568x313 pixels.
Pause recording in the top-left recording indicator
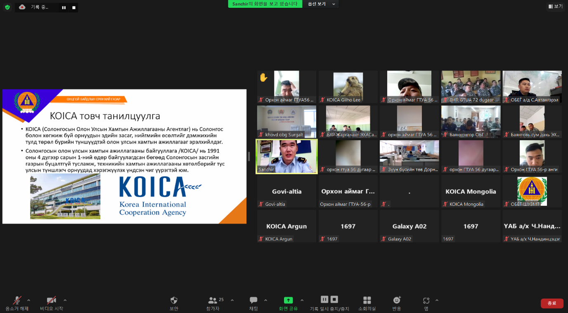(64, 7)
